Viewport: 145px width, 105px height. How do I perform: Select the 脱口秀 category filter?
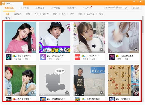[46, 14]
